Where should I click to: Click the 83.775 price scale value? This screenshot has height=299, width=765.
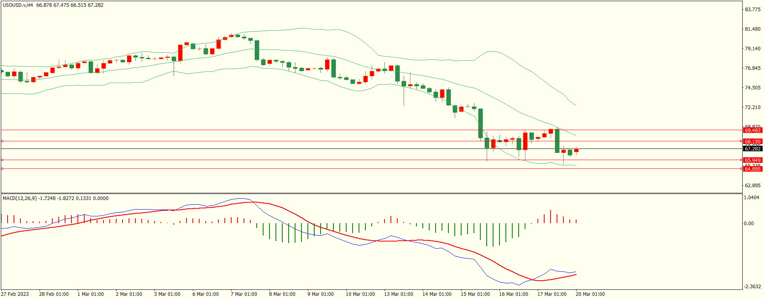click(753, 9)
